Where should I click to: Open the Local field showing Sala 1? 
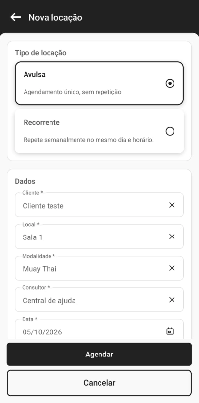[99, 237]
